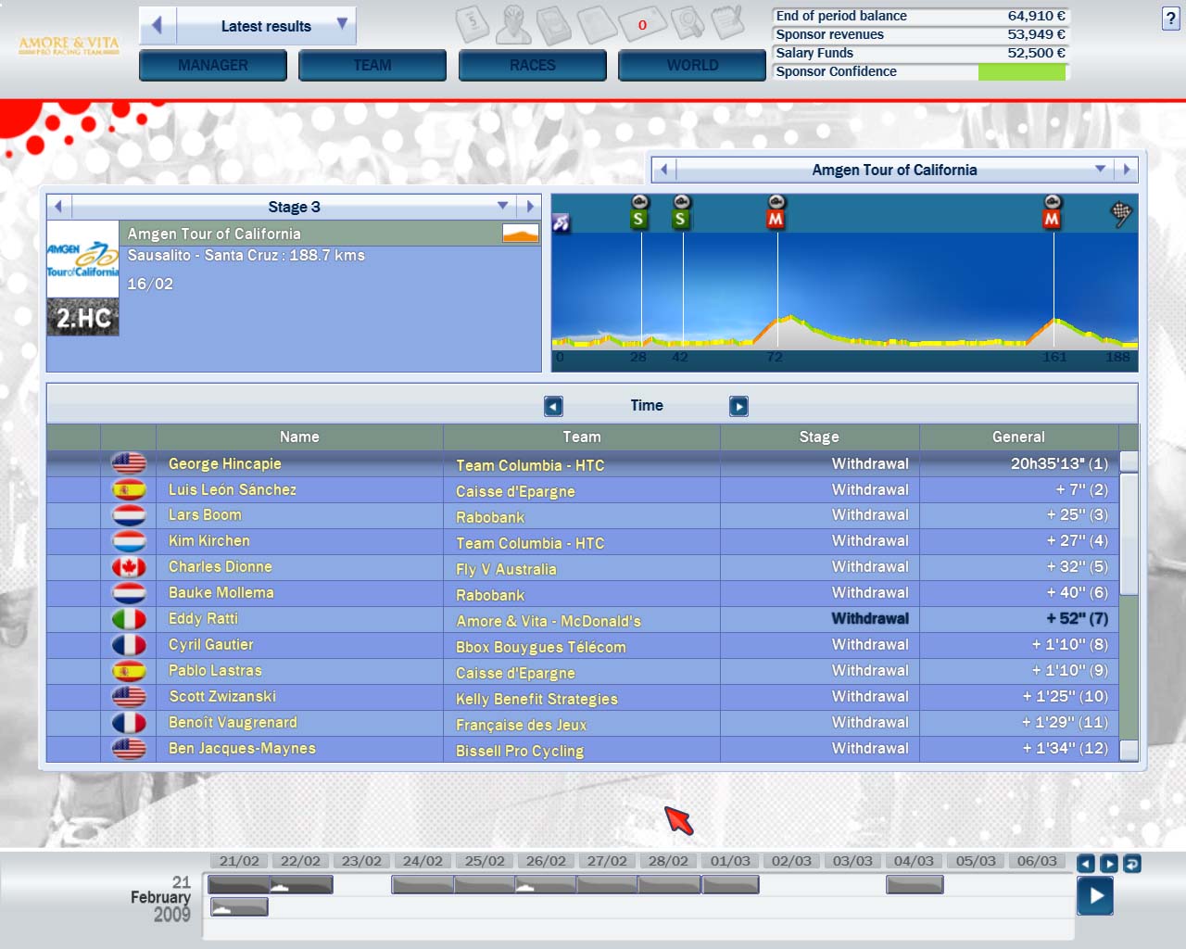Click the magnifying glass search icon

pos(688,23)
